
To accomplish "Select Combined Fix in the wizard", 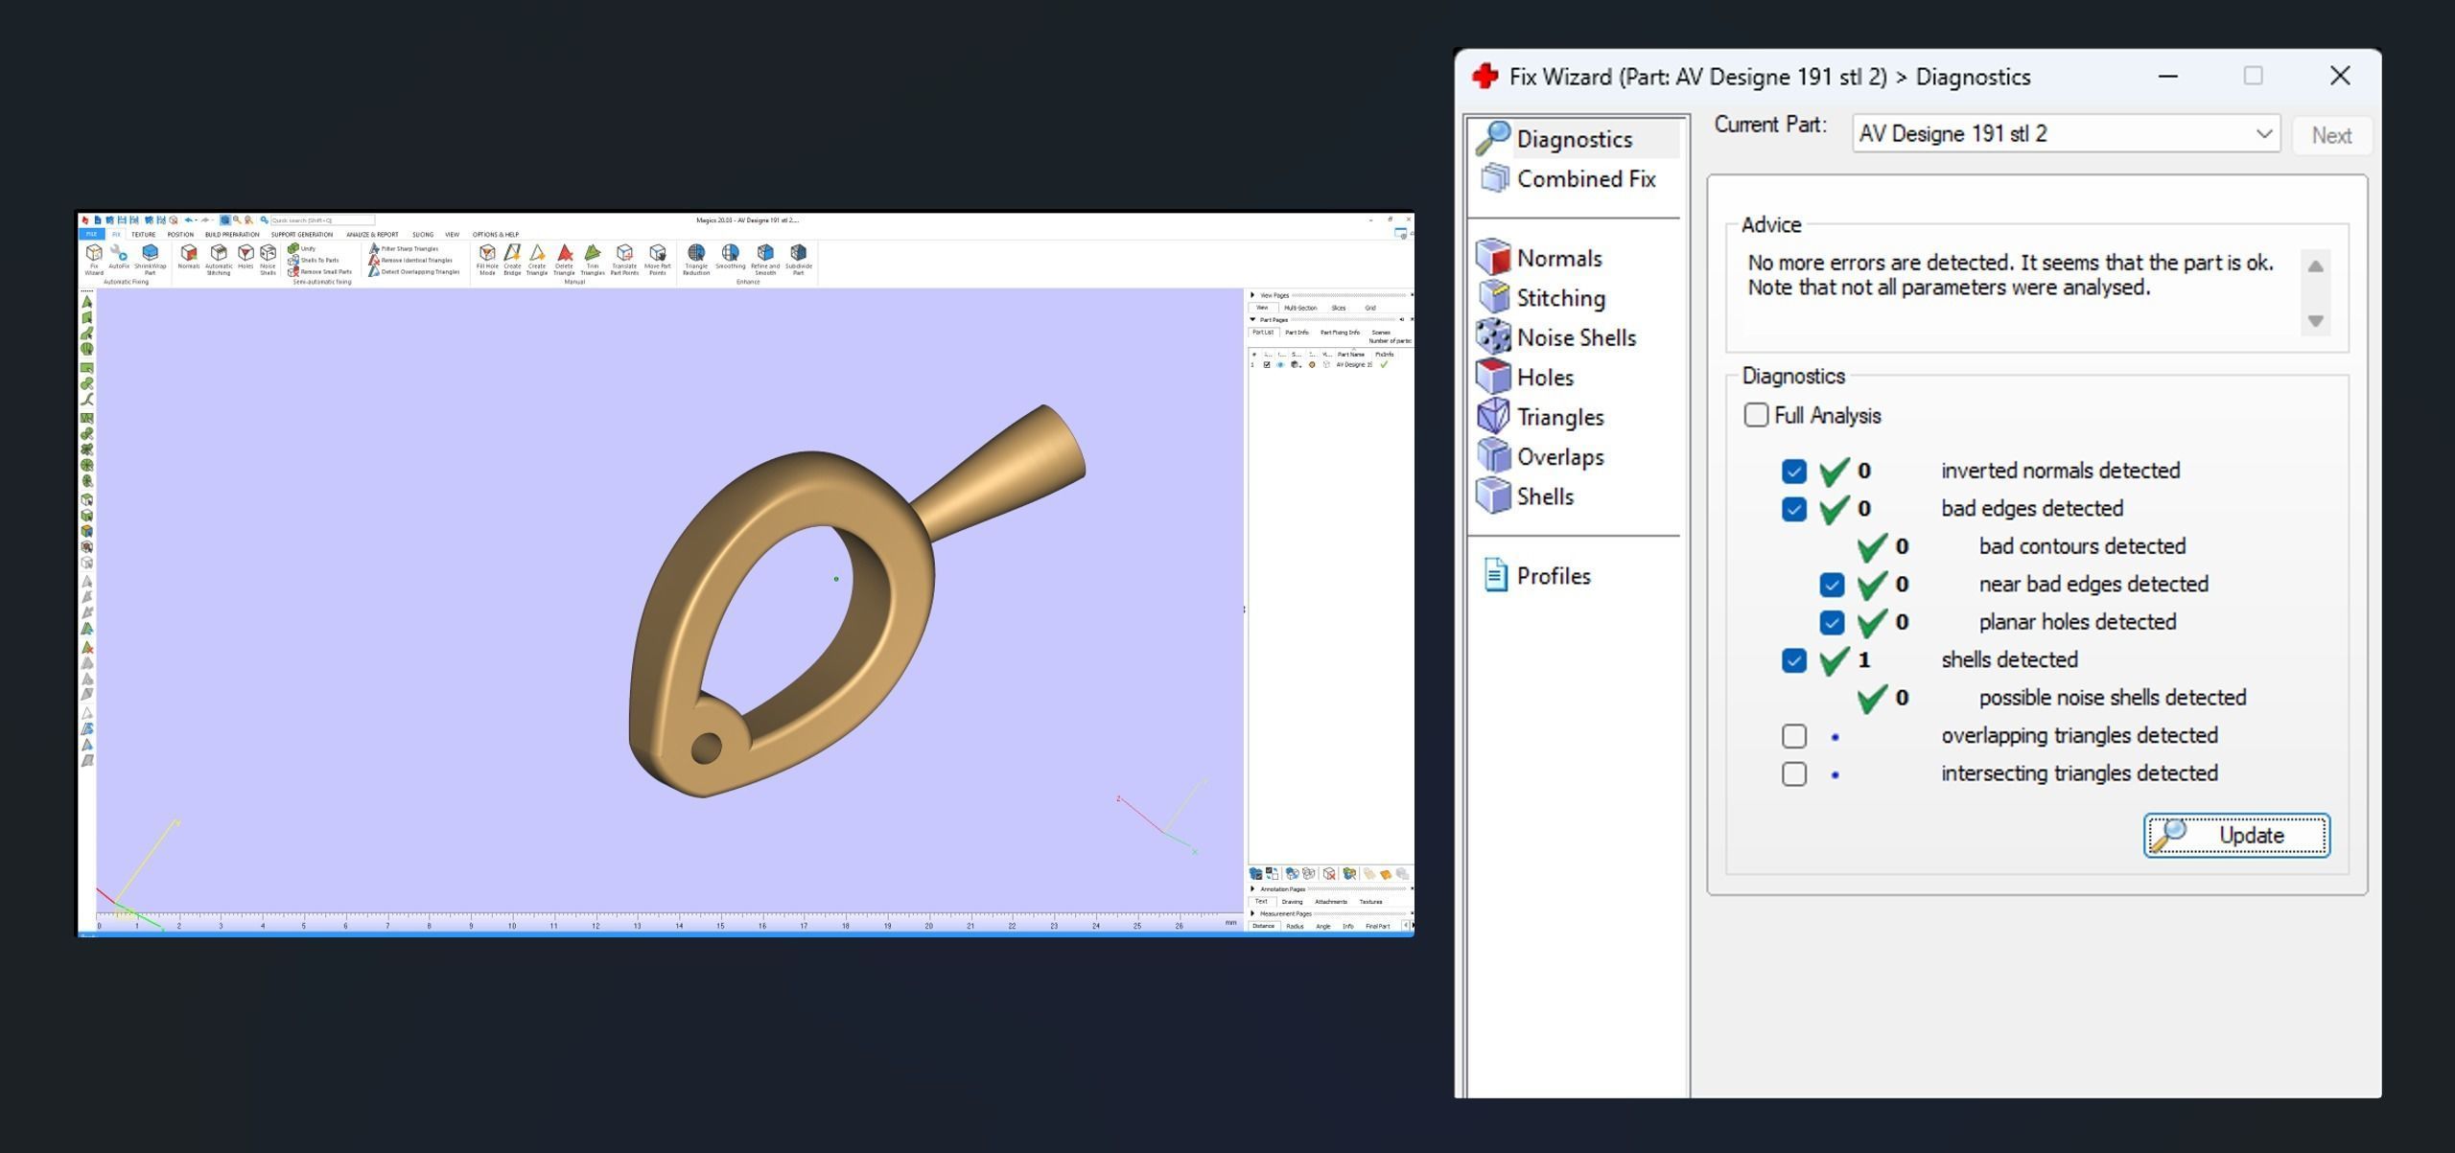I will point(1585,179).
